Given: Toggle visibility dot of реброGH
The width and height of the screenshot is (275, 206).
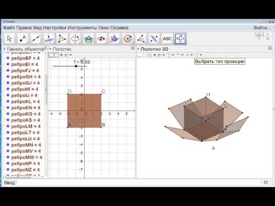Looking at the screenshot, I should pos(8,77).
